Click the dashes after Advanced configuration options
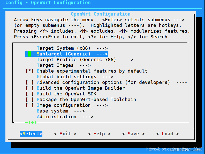This screenshot has height=154, width=205. pos(182,82)
